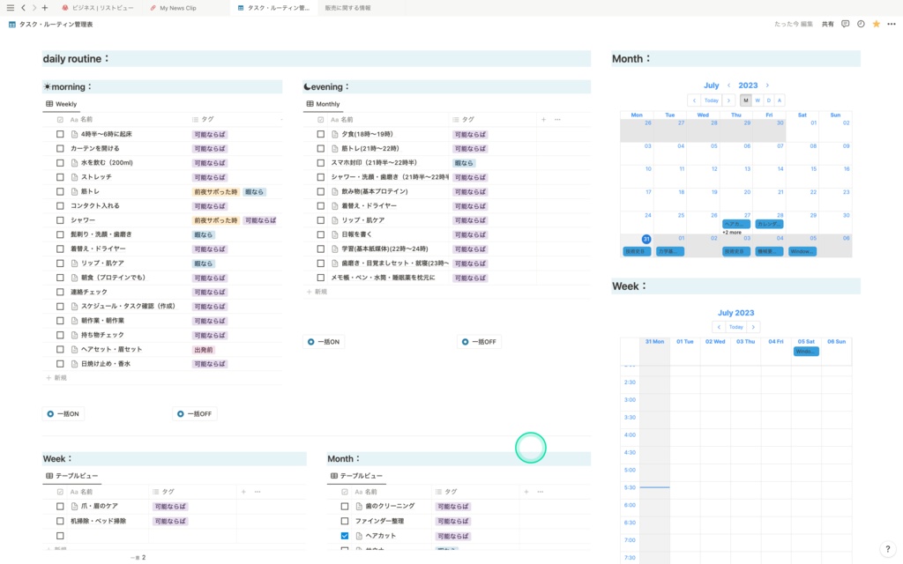Switch to ビジネス | リストビュー tab

point(97,8)
